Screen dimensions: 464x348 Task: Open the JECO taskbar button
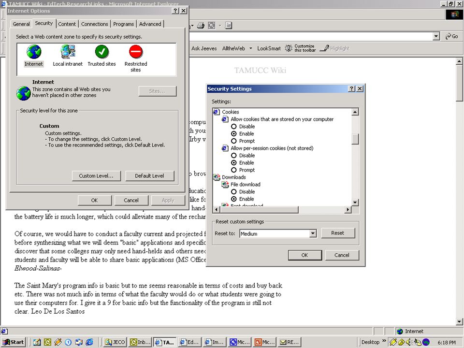[x=115, y=342]
